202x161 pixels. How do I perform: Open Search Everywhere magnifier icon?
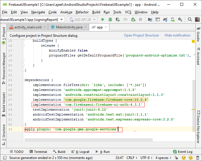pyautogui.click(x=190, y=19)
